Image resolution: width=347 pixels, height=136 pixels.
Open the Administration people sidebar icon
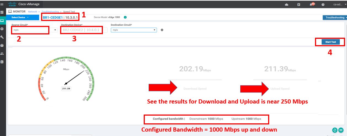(x=2, y=53)
